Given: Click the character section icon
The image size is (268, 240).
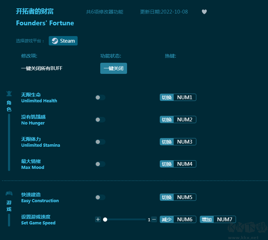Looking at the screenshot, I should [9, 93].
